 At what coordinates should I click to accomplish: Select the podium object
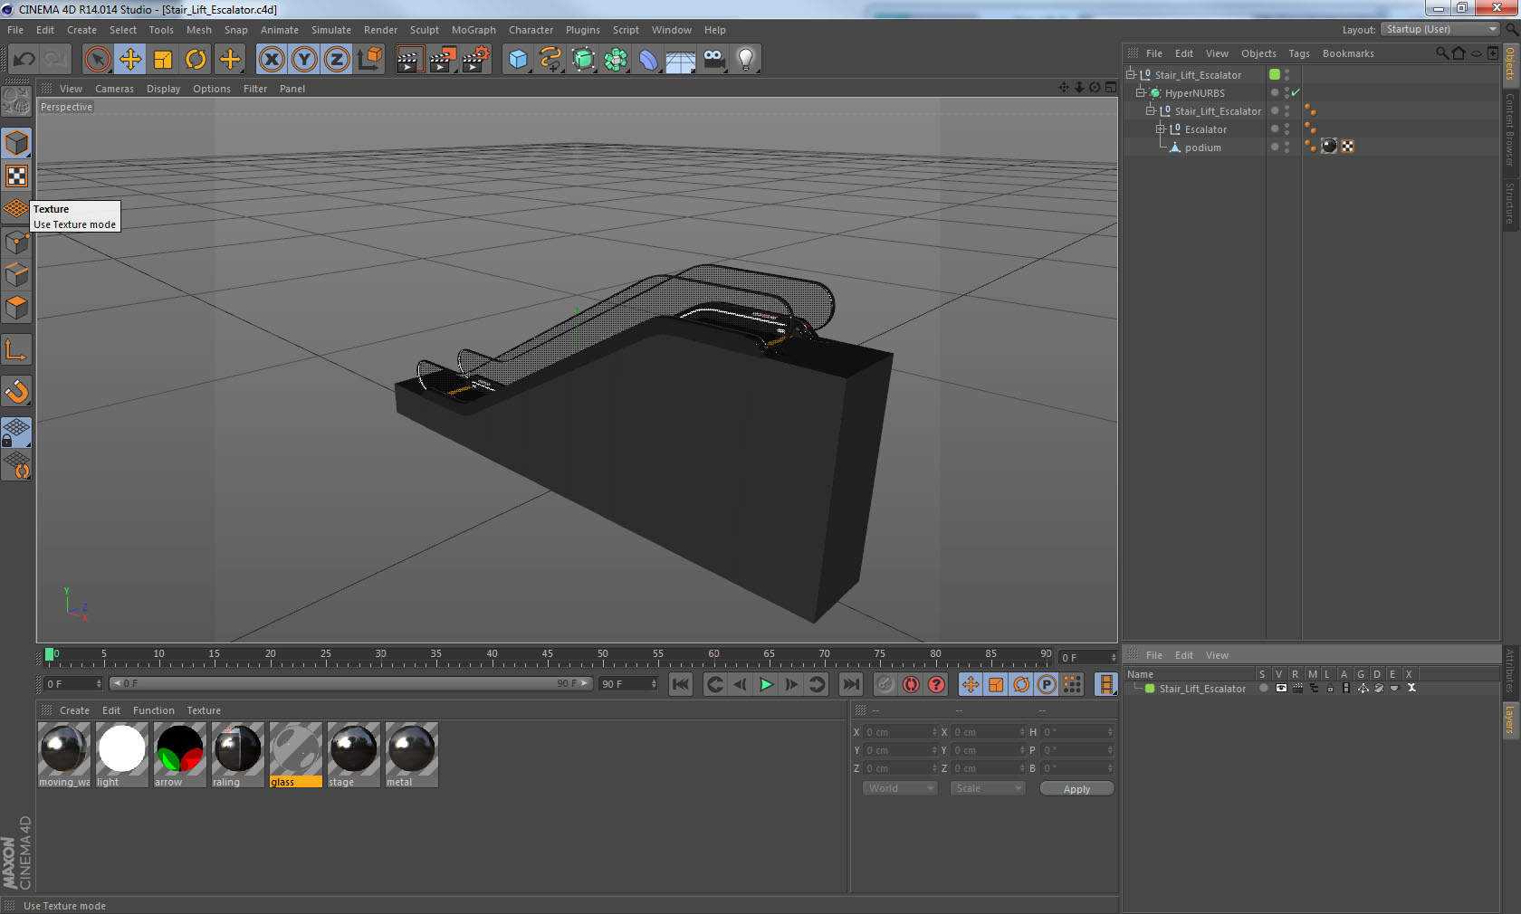point(1202,148)
